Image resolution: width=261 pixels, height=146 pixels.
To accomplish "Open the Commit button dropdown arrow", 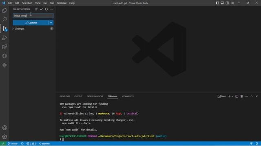I will point(51,23).
